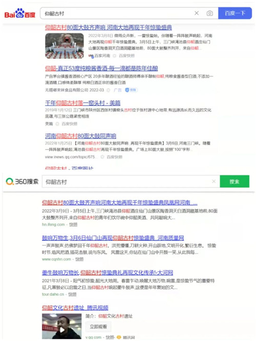Click the 360搜索 logo
Viewport: 256px width, 341px height.
pyautogui.click(x=22, y=181)
